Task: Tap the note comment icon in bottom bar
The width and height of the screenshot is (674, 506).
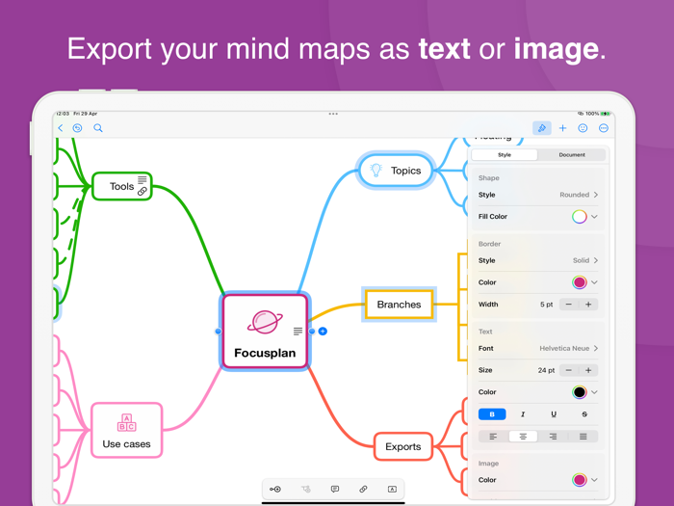Action: [335, 489]
